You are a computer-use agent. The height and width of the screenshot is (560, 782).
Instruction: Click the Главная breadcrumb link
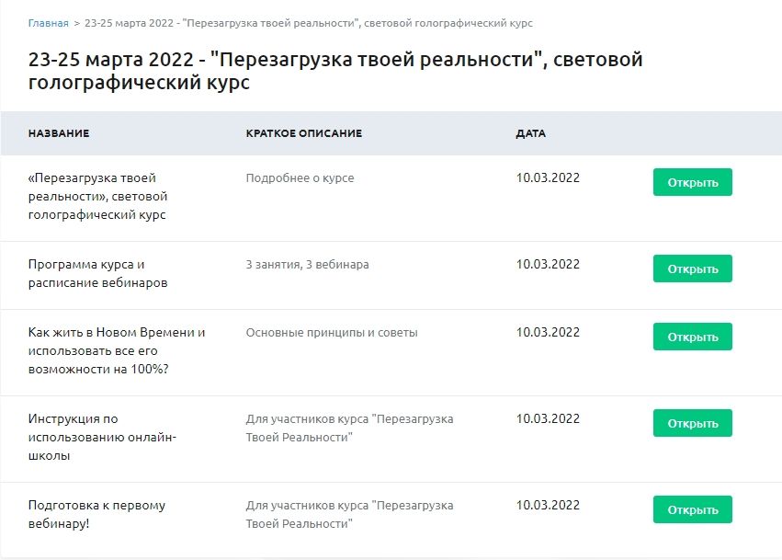pos(48,23)
